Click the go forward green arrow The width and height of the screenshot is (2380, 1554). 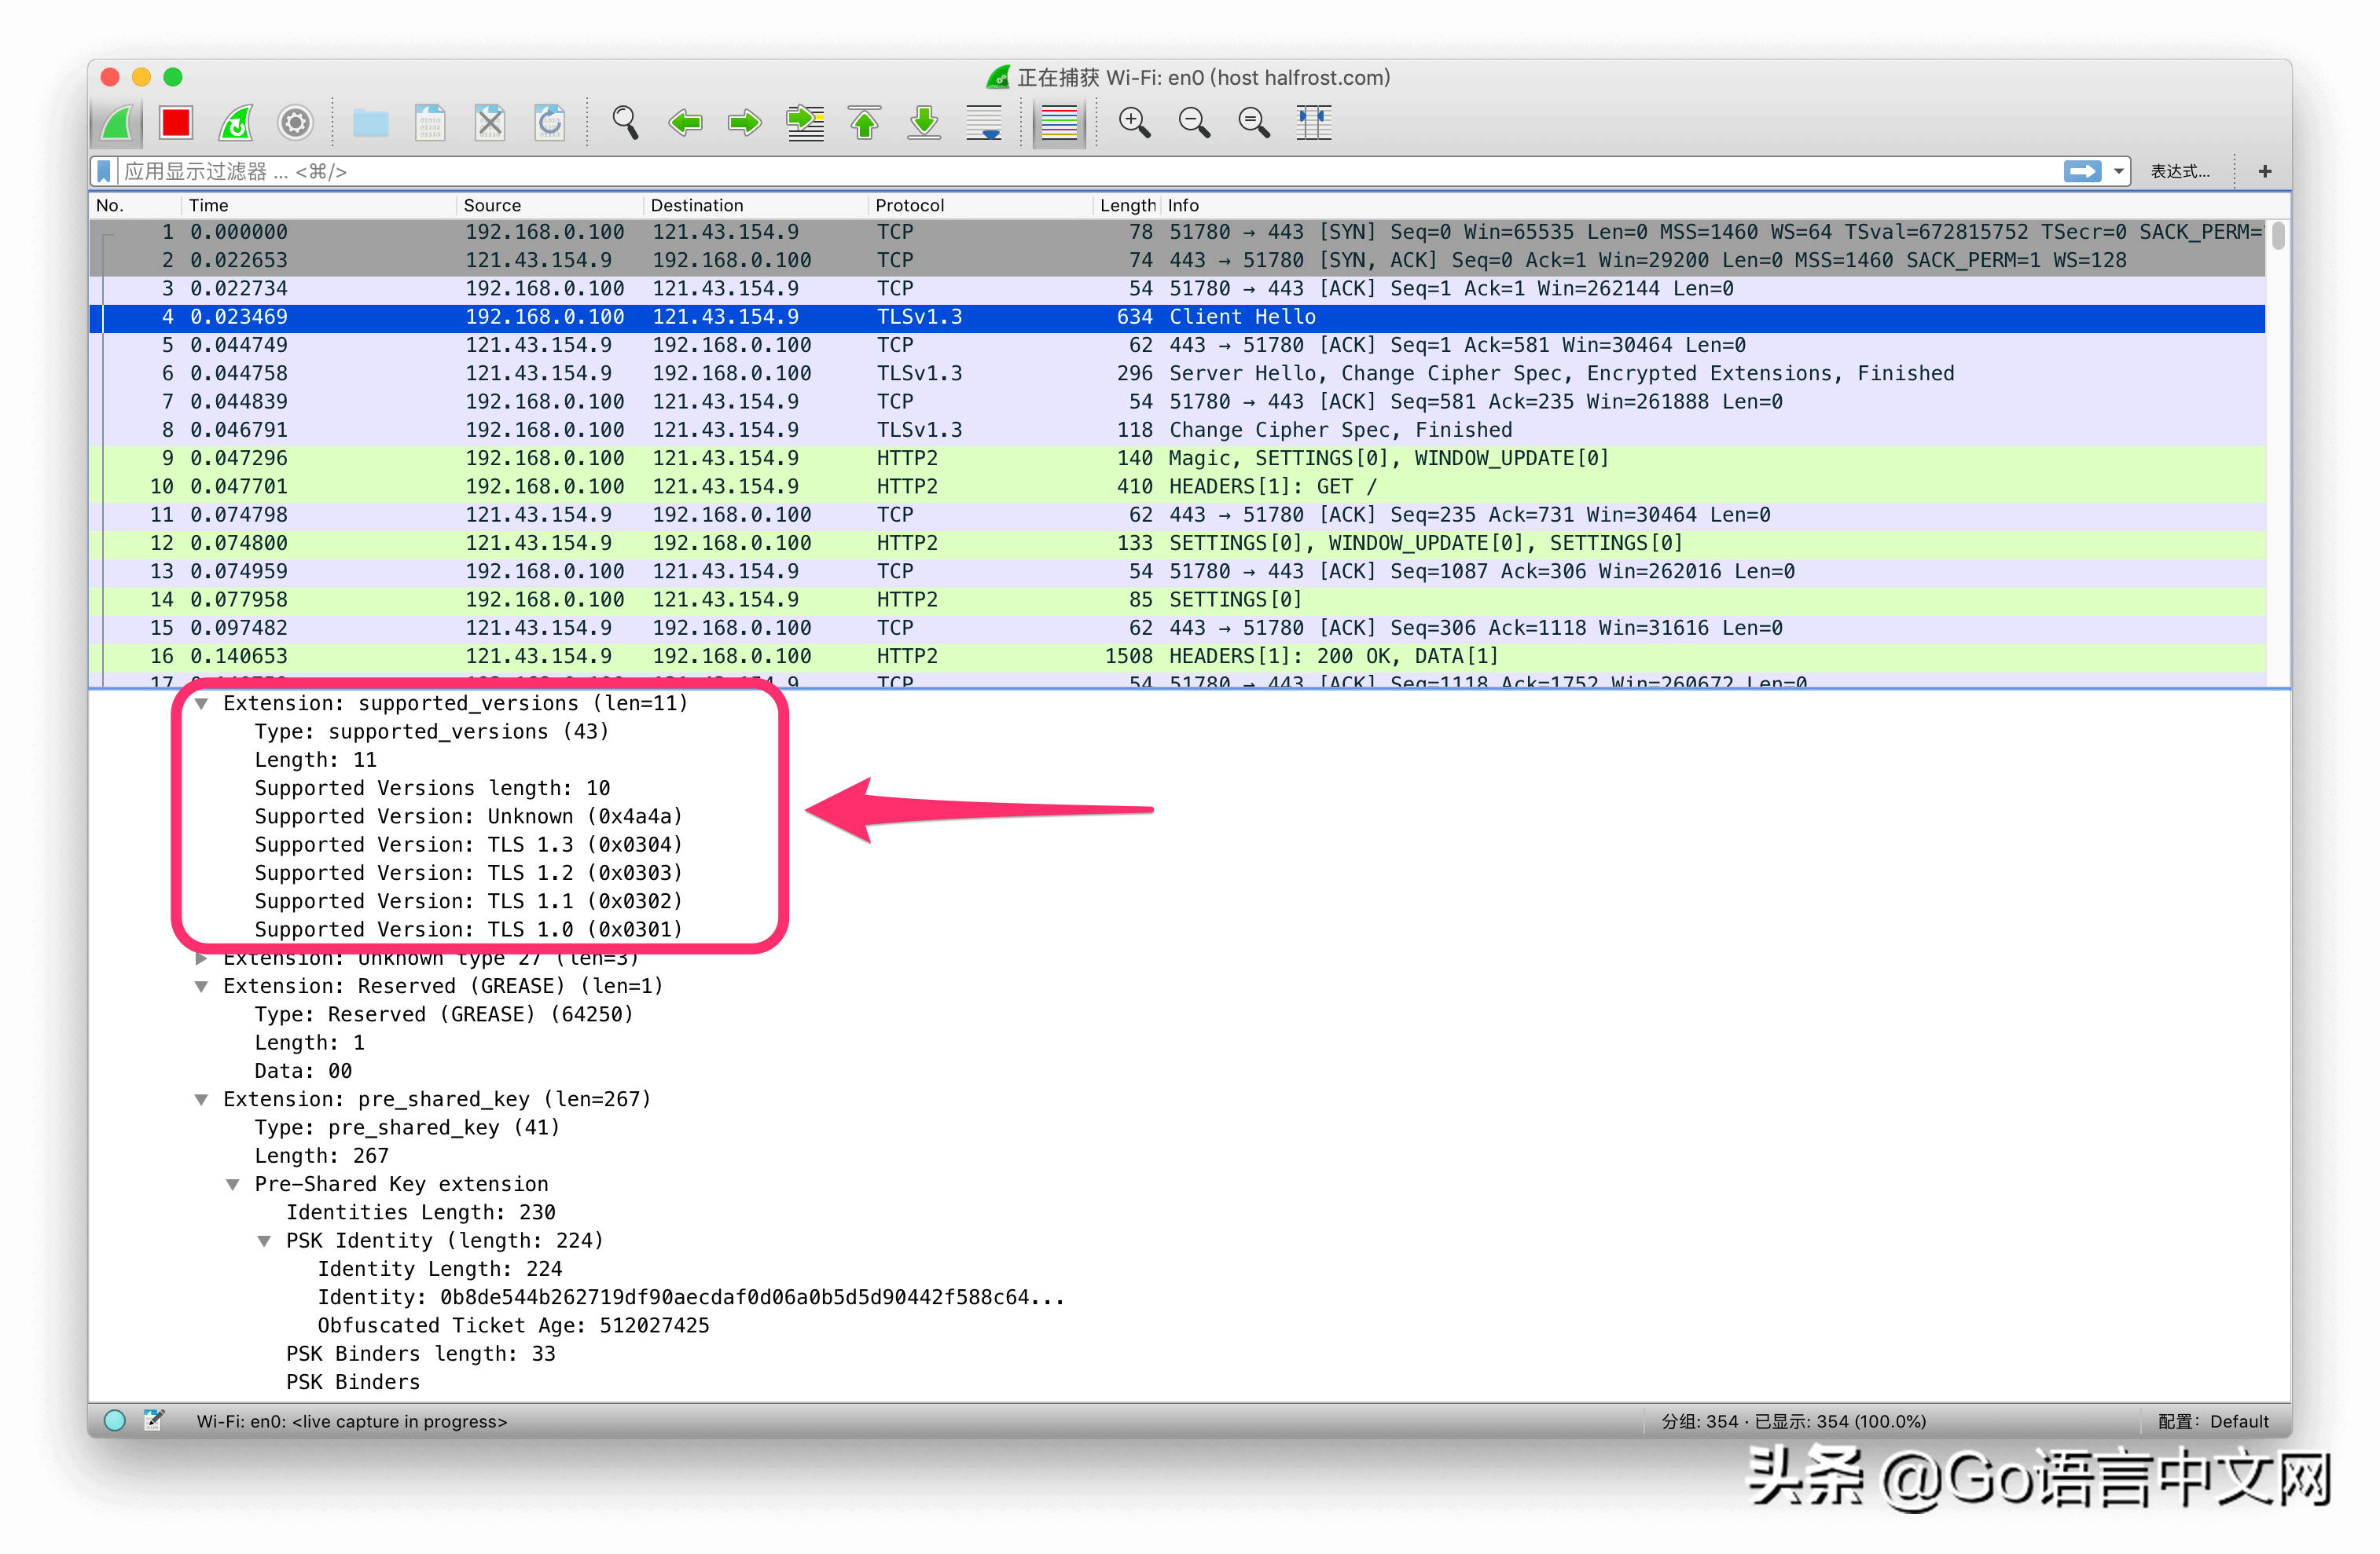click(x=744, y=123)
